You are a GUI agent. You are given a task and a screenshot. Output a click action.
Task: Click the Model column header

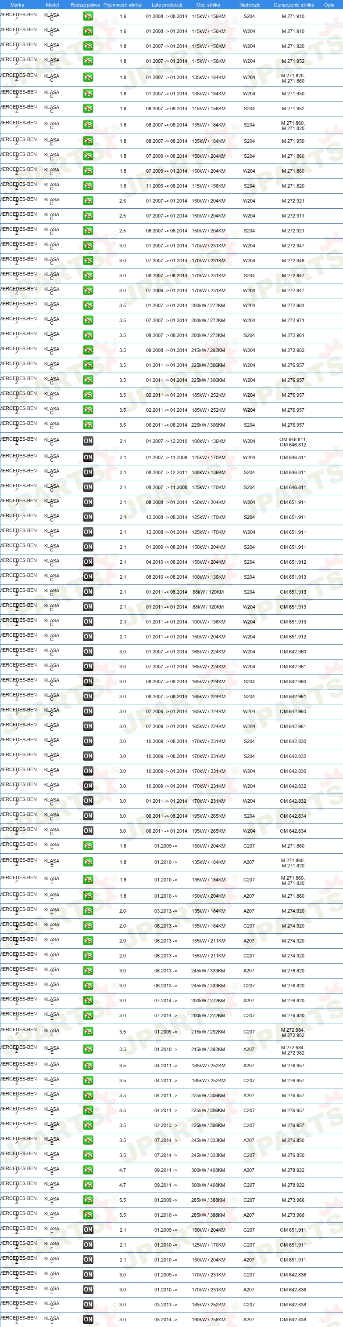pyautogui.click(x=52, y=5)
